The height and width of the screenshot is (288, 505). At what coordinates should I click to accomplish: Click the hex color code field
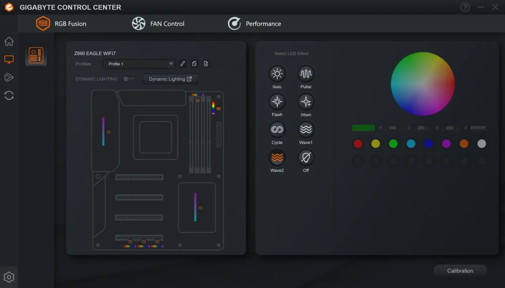(x=478, y=128)
